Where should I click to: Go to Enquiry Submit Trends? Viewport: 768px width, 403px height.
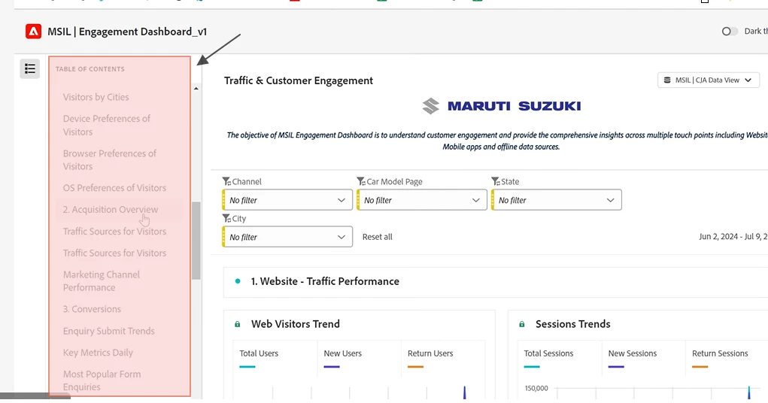[x=109, y=331]
